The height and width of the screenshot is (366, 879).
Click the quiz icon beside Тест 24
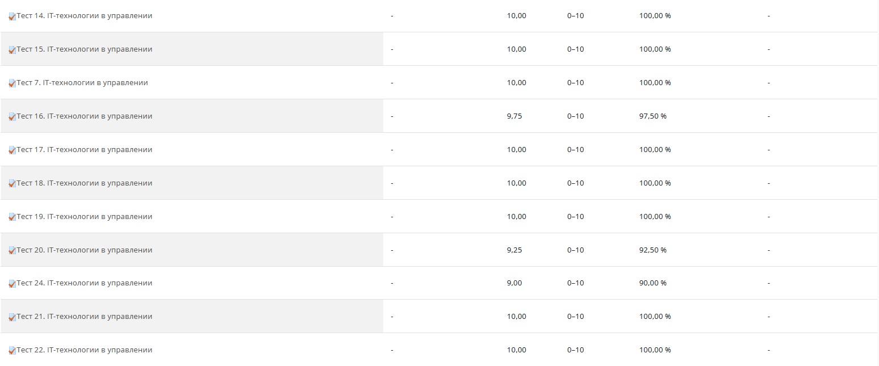[x=12, y=284]
